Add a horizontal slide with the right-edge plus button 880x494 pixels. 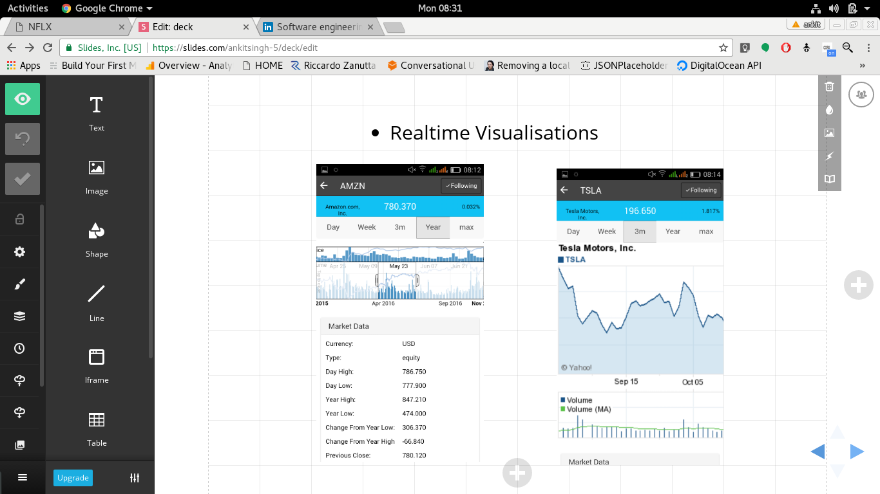[x=858, y=285]
